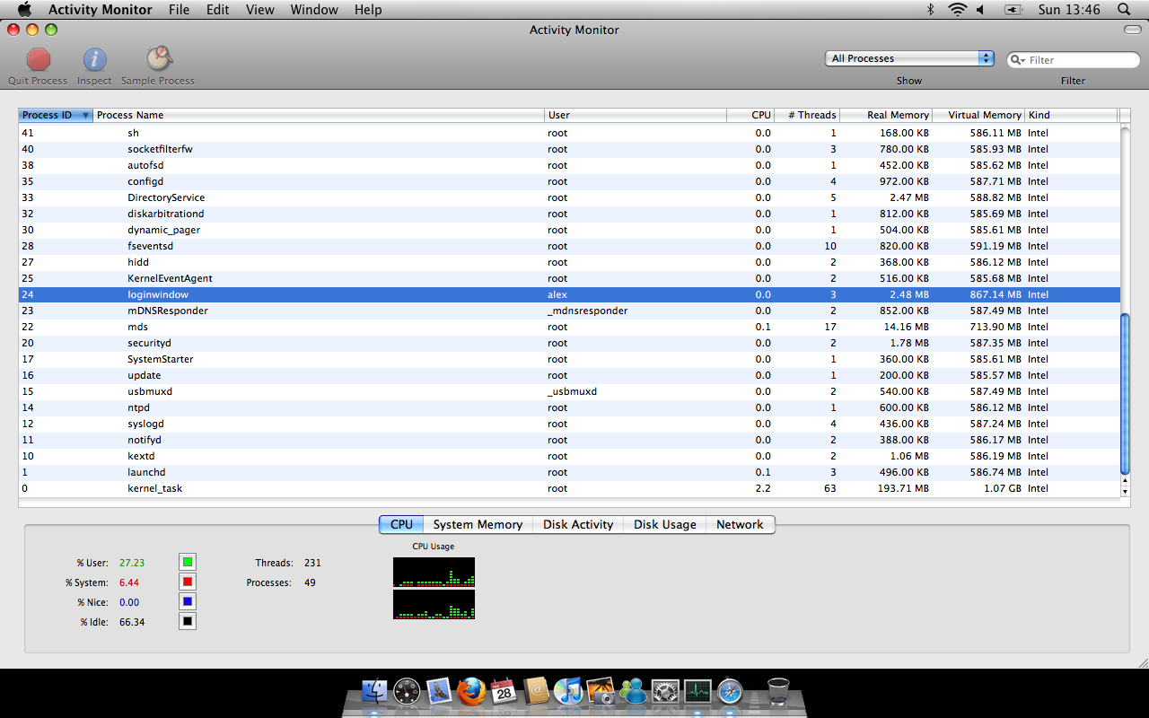This screenshot has width=1149, height=718.
Task: Click the Quit Process stop-sign icon
Action: (39, 60)
